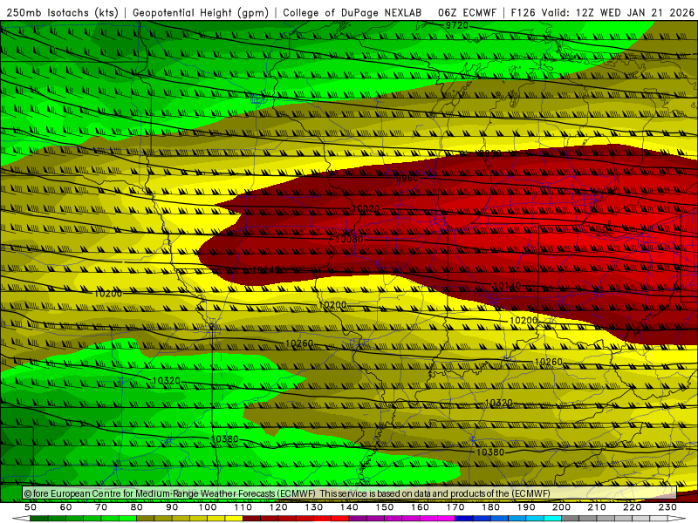
Task: Click the dark maroon 110-115 kt legend swatch
Action: [x=251, y=519]
